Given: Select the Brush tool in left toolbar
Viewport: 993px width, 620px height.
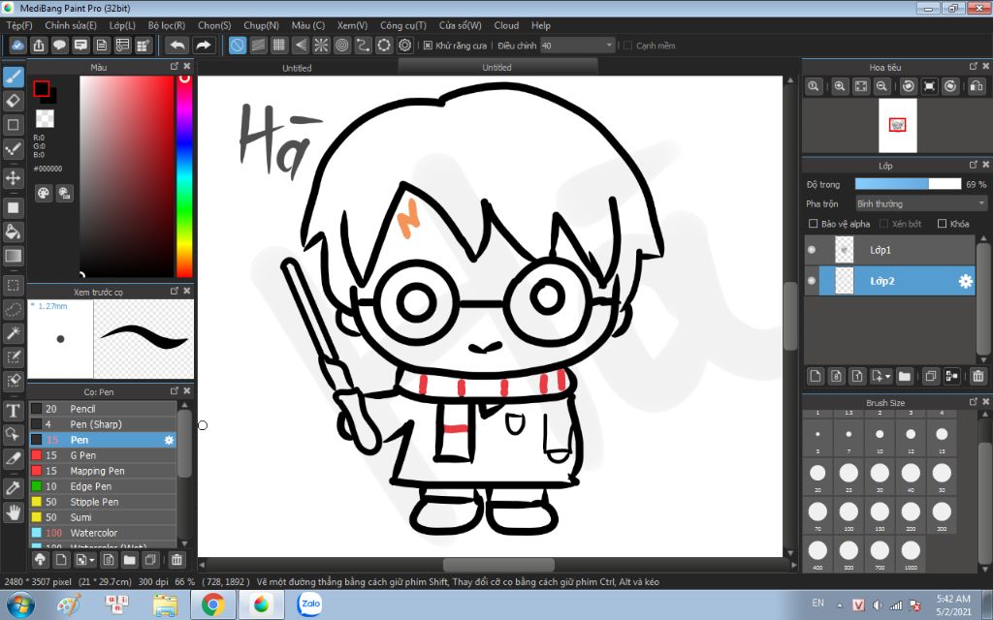Looking at the screenshot, I should click(13, 77).
